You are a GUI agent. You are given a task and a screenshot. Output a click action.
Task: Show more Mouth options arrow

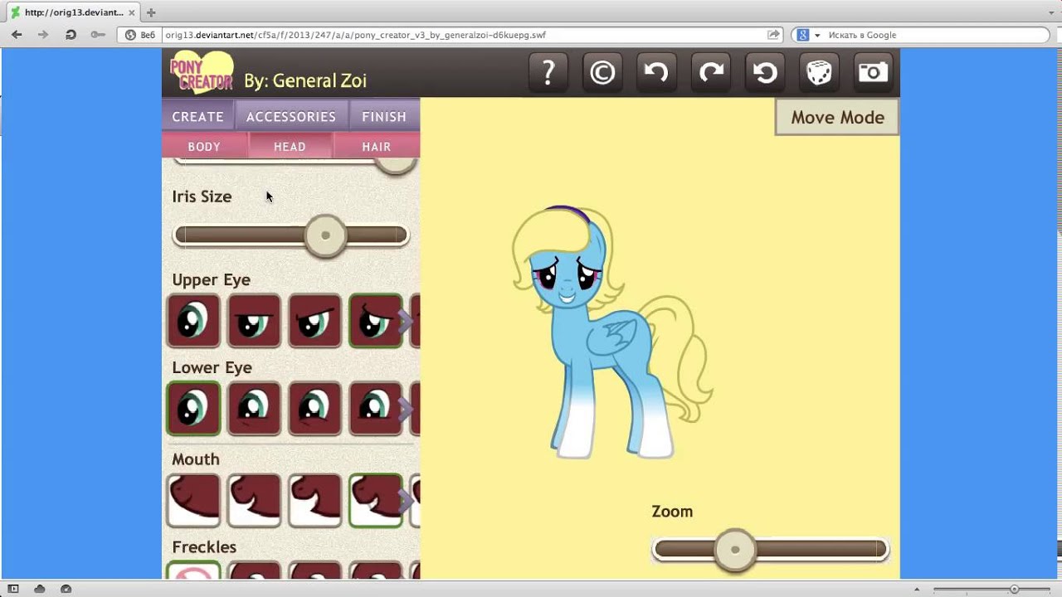(x=406, y=500)
